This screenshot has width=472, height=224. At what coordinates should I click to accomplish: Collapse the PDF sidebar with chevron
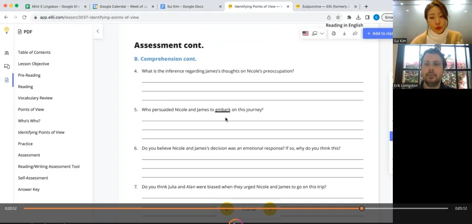(98, 31)
